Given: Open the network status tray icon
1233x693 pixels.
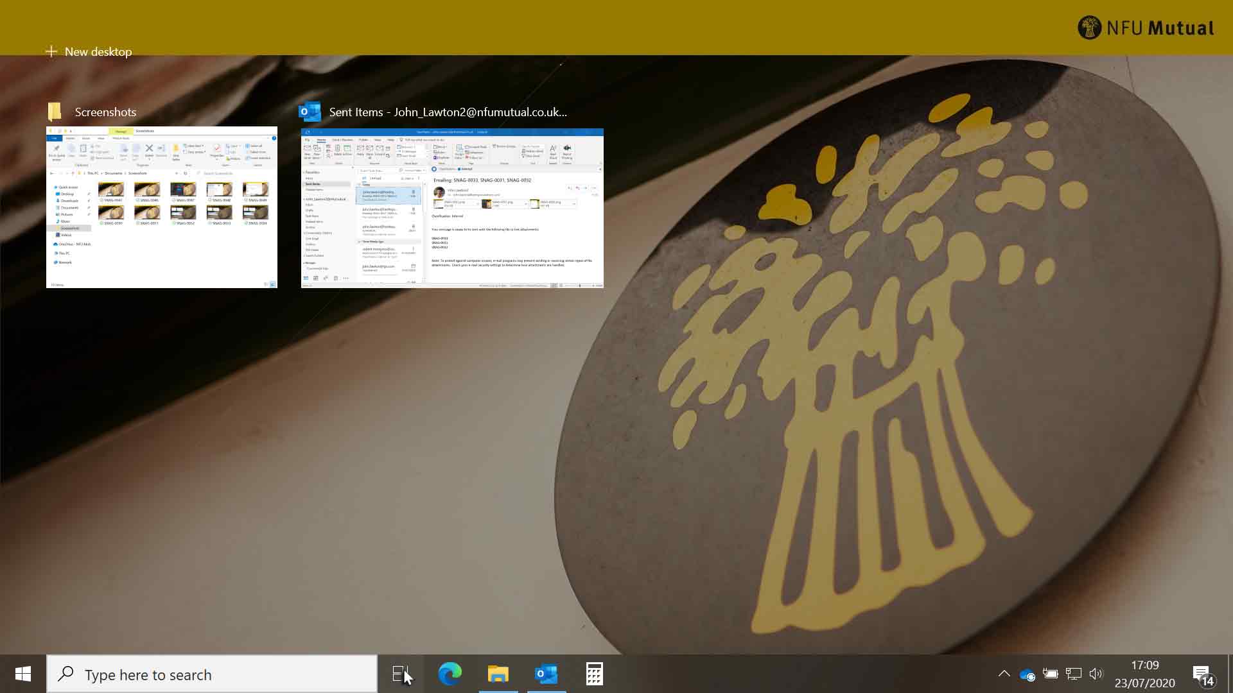Looking at the screenshot, I should (1073, 674).
